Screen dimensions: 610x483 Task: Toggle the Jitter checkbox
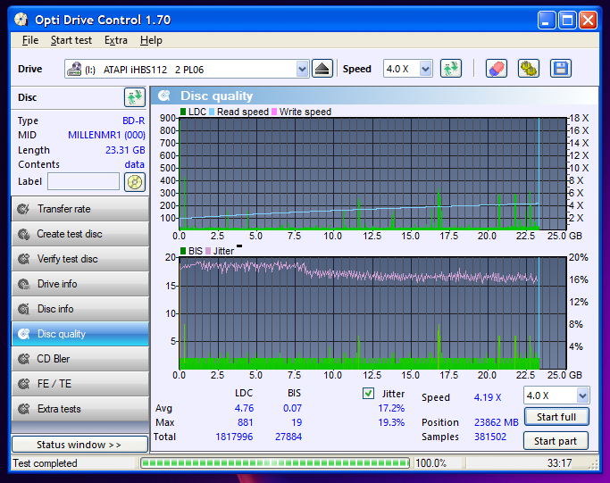368,394
